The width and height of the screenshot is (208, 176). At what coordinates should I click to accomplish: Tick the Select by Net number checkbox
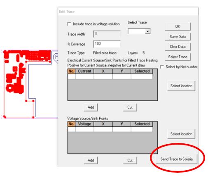pyautogui.click(x=162, y=67)
